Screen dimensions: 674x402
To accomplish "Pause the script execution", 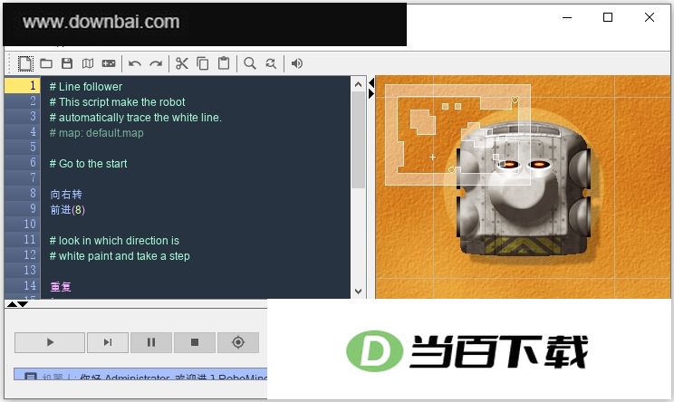I will pos(151,342).
